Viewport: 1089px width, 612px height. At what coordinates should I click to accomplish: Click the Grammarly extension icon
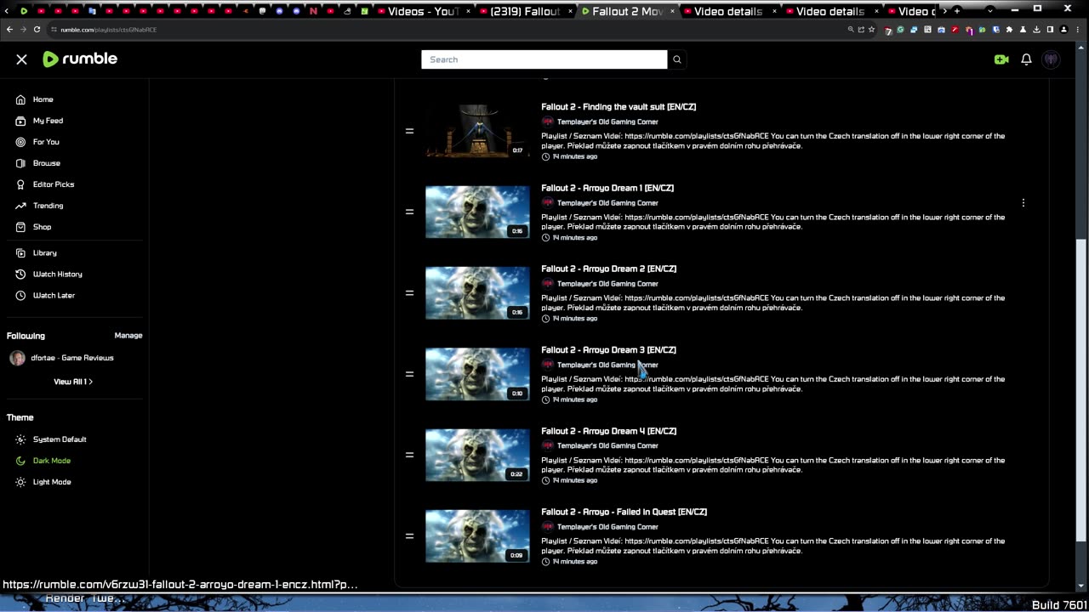pos(900,29)
